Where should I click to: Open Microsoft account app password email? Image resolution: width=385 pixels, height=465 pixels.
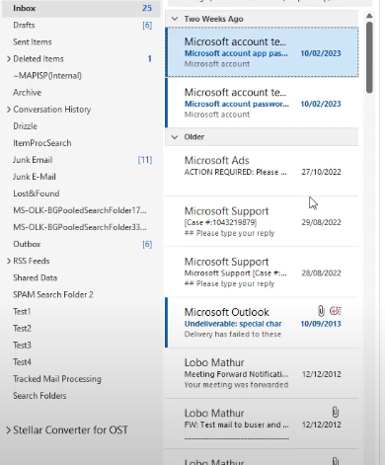click(262, 52)
